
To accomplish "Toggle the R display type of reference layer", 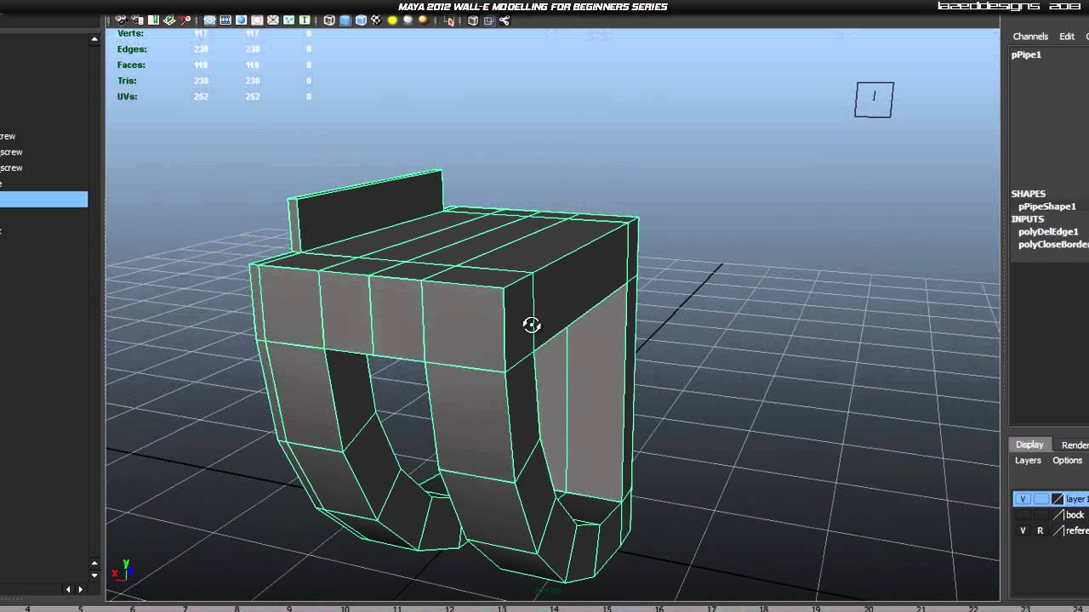I will pyautogui.click(x=1041, y=530).
